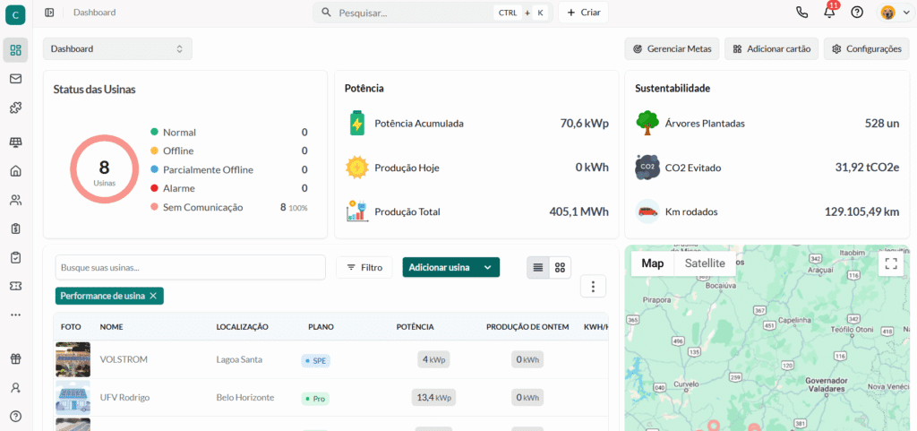Click the VOLSTROM plant thumbnail photo
This screenshot has height=431, width=917.
click(73, 359)
